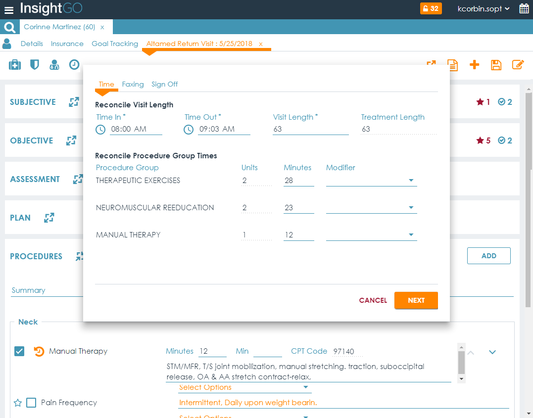Click the orange plus add icon
Image resolution: width=533 pixels, height=418 pixels.
474,65
